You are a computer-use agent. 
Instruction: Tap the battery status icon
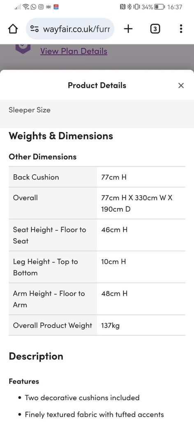159,7
